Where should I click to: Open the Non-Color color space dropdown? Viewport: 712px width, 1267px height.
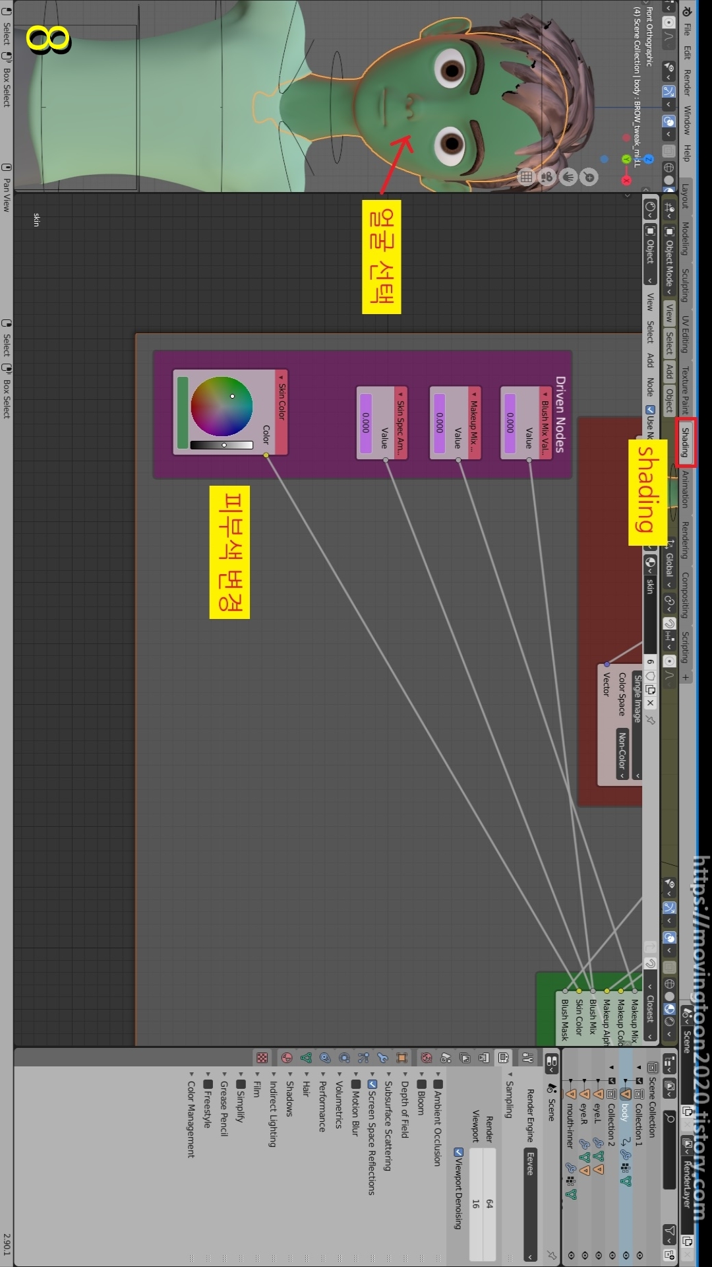click(x=621, y=754)
